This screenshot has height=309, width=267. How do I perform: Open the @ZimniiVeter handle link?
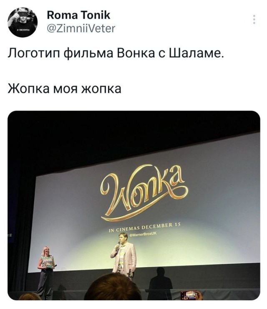pos(81,28)
